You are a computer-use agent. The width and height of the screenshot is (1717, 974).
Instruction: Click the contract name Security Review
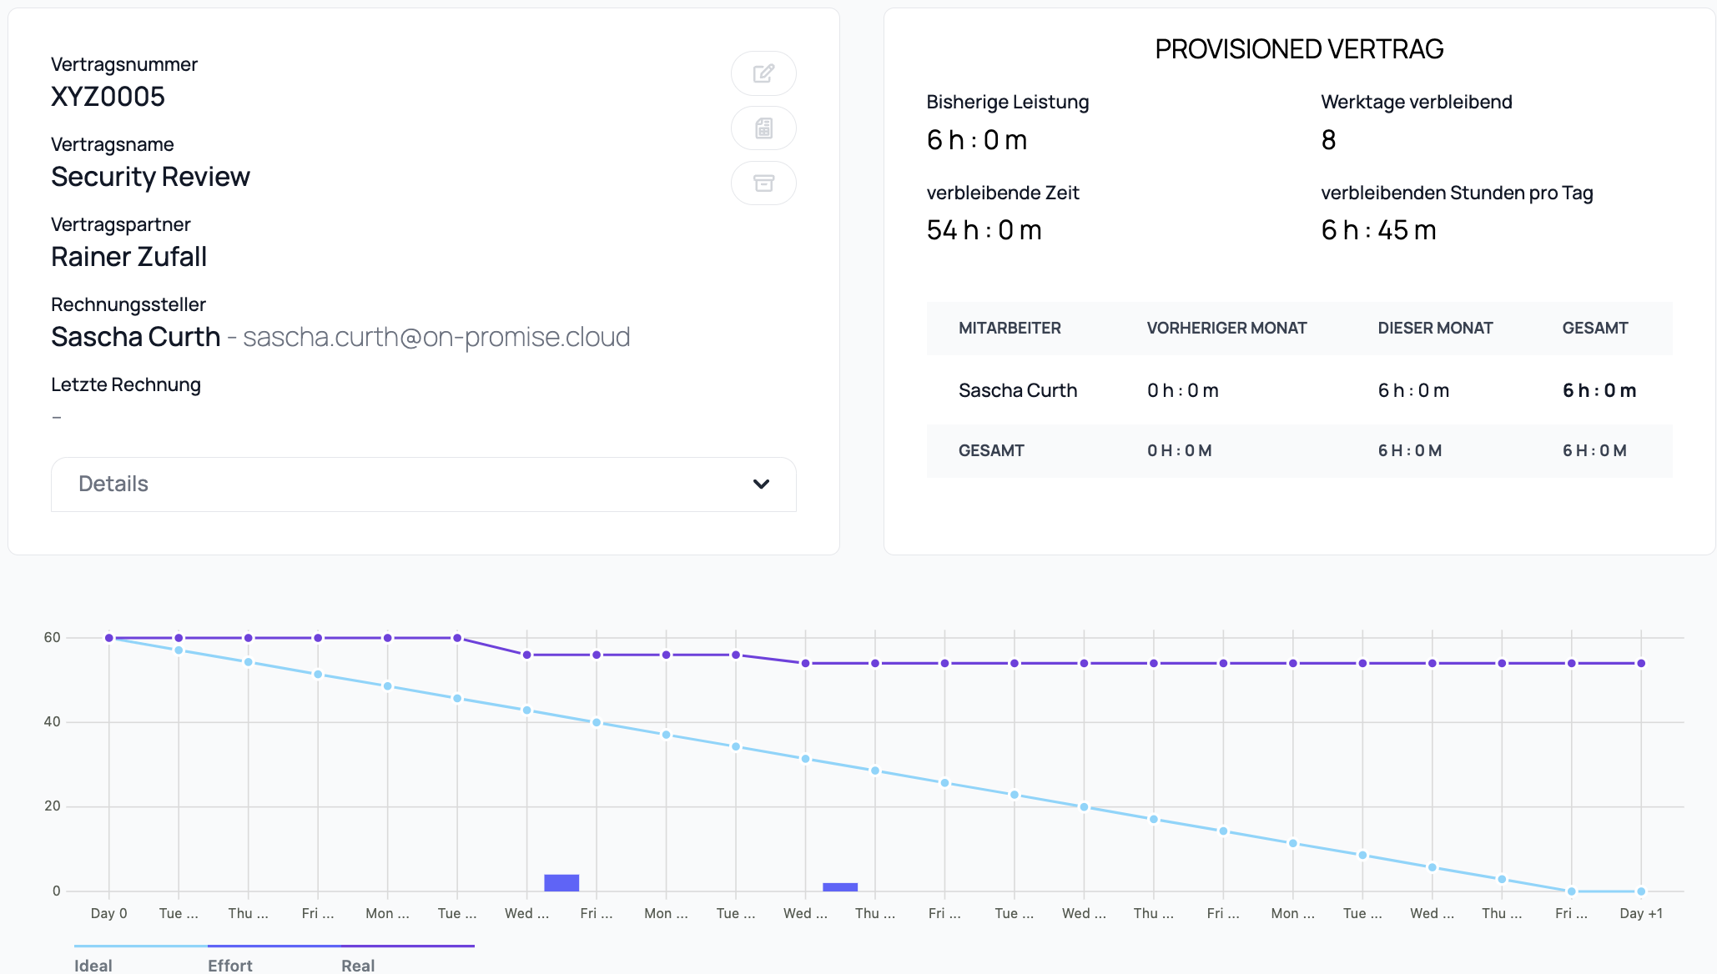click(150, 177)
